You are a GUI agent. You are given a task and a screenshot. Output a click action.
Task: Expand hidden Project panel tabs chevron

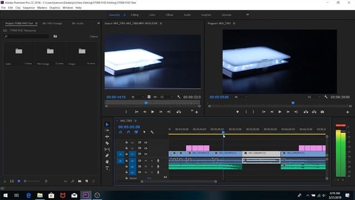(99, 23)
